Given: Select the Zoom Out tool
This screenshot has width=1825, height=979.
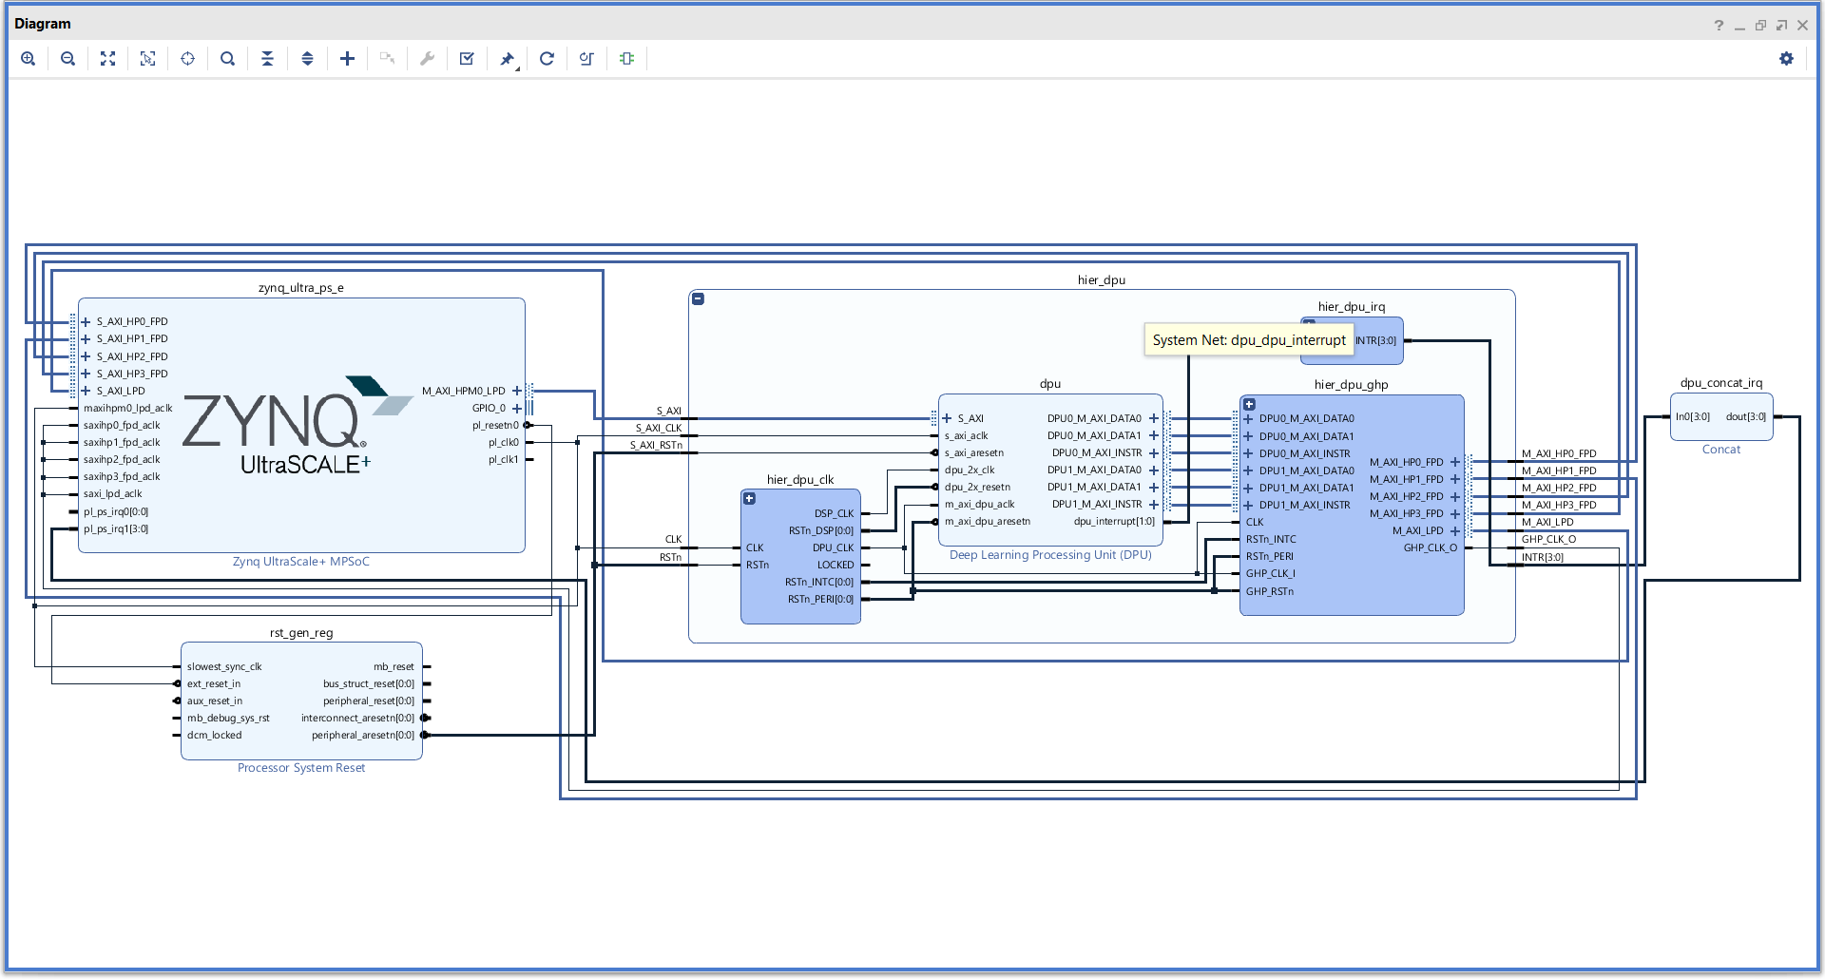Looking at the screenshot, I should click(67, 58).
